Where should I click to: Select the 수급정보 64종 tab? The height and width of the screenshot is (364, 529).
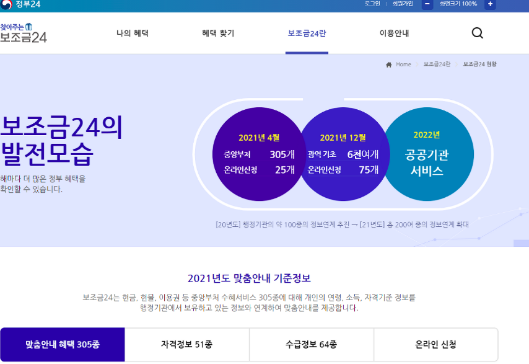[312, 344]
